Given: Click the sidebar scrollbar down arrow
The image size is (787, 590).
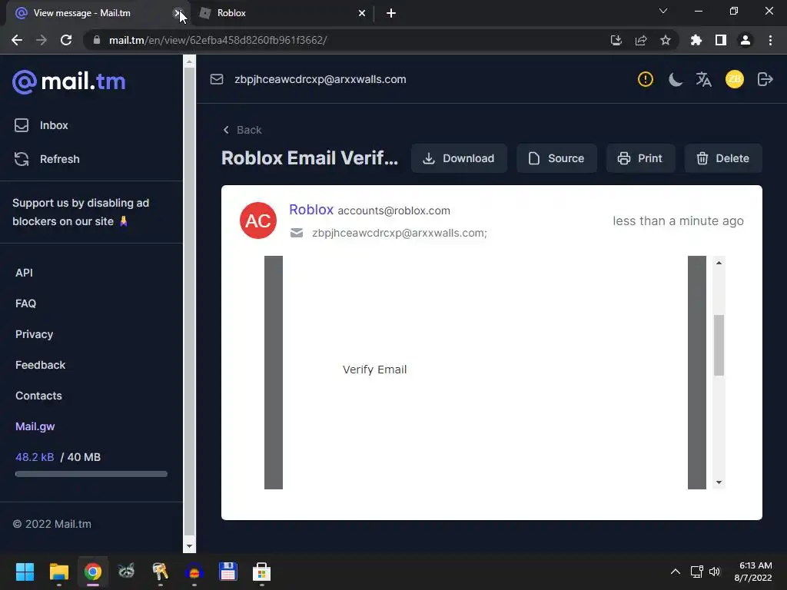Looking at the screenshot, I should pyautogui.click(x=189, y=546).
